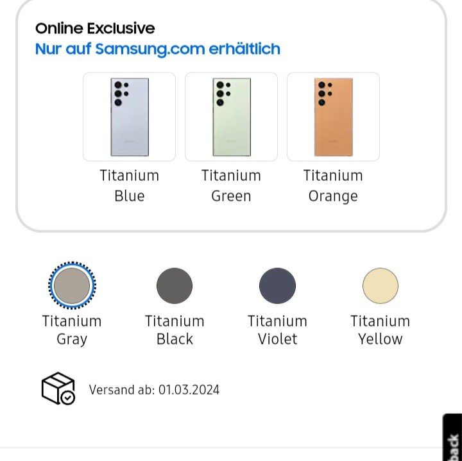The image size is (462, 461).
Task: Pick the Titanium Orange phone image
Action: coord(333,117)
